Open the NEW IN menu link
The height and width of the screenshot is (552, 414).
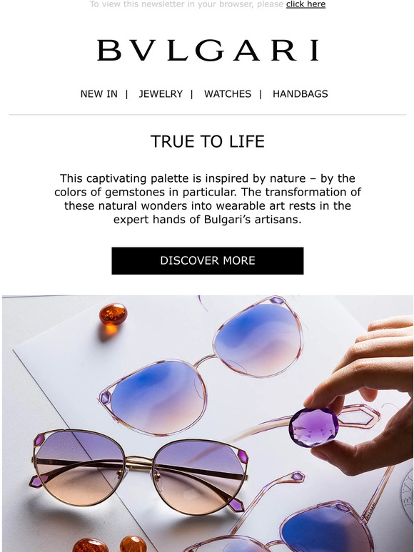point(99,94)
